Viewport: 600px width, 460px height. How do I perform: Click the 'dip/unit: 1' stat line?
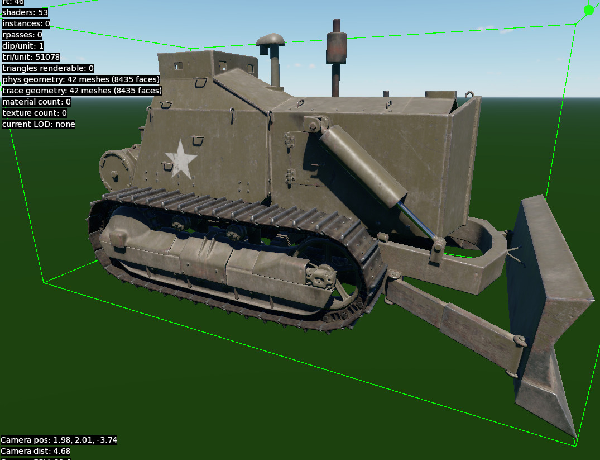23,46
